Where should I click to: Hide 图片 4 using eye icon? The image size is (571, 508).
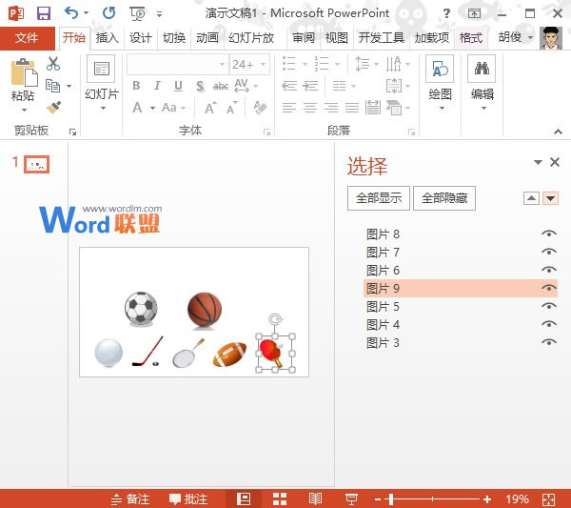pyautogui.click(x=549, y=324)
